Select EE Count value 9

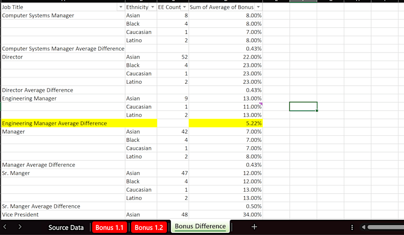(x=173, y=98)
